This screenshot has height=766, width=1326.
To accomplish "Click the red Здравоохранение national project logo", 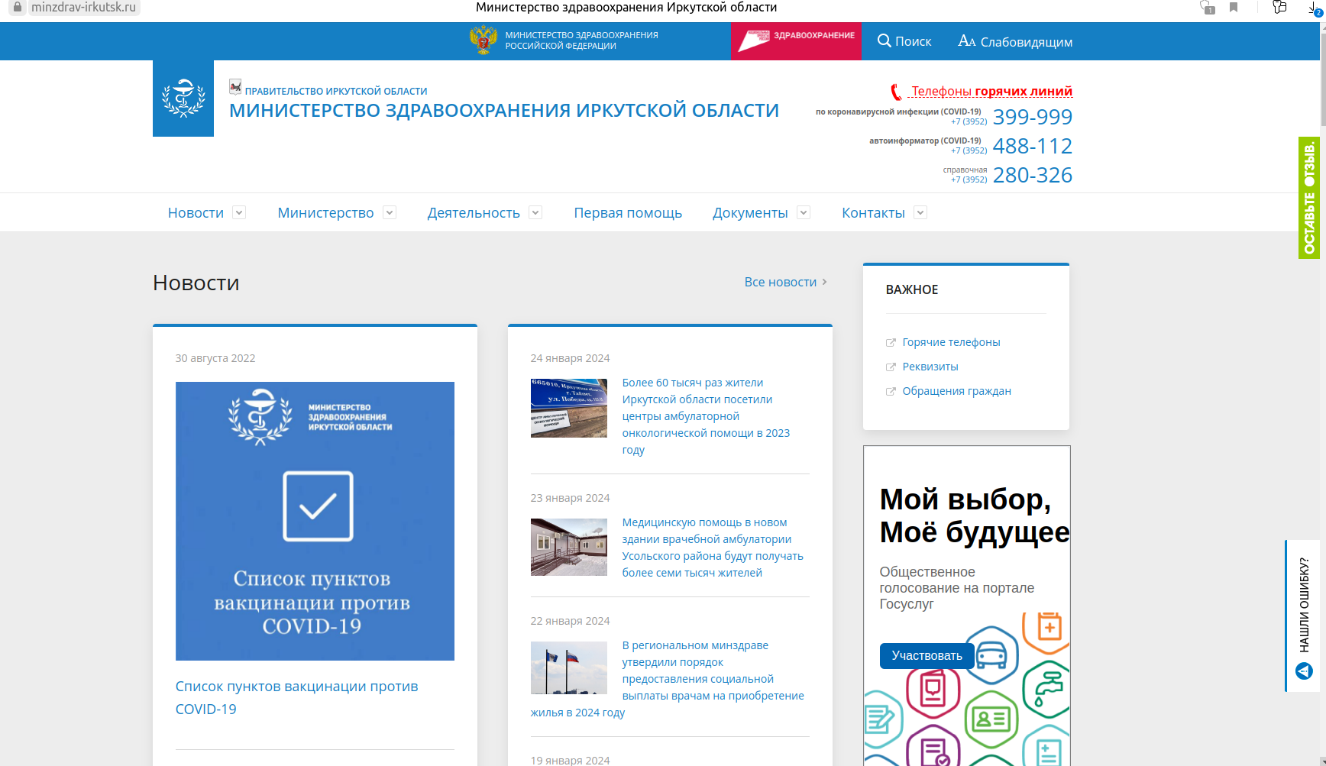I will point(796,41).
